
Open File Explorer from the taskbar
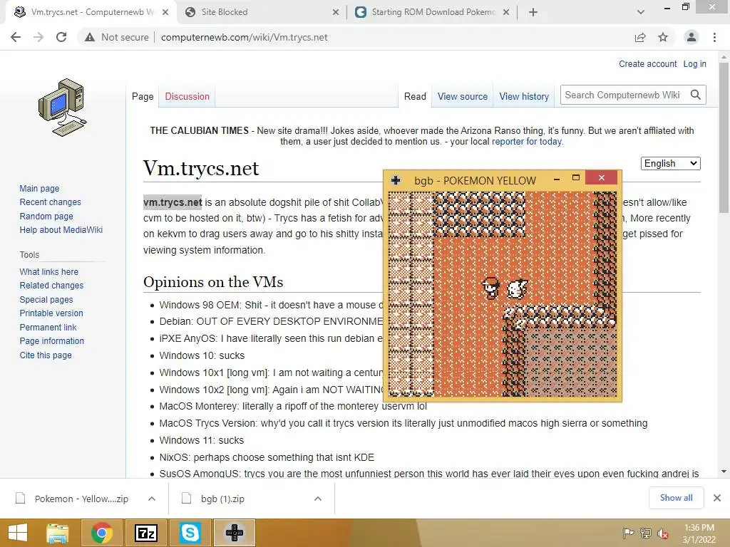click(57, 533)
